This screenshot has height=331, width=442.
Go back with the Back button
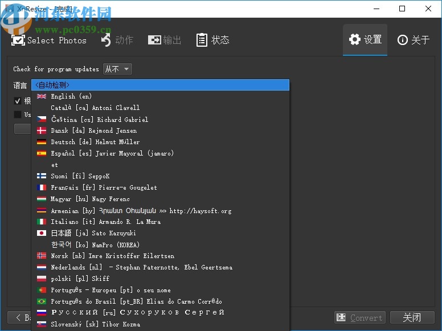pos(19,317)
